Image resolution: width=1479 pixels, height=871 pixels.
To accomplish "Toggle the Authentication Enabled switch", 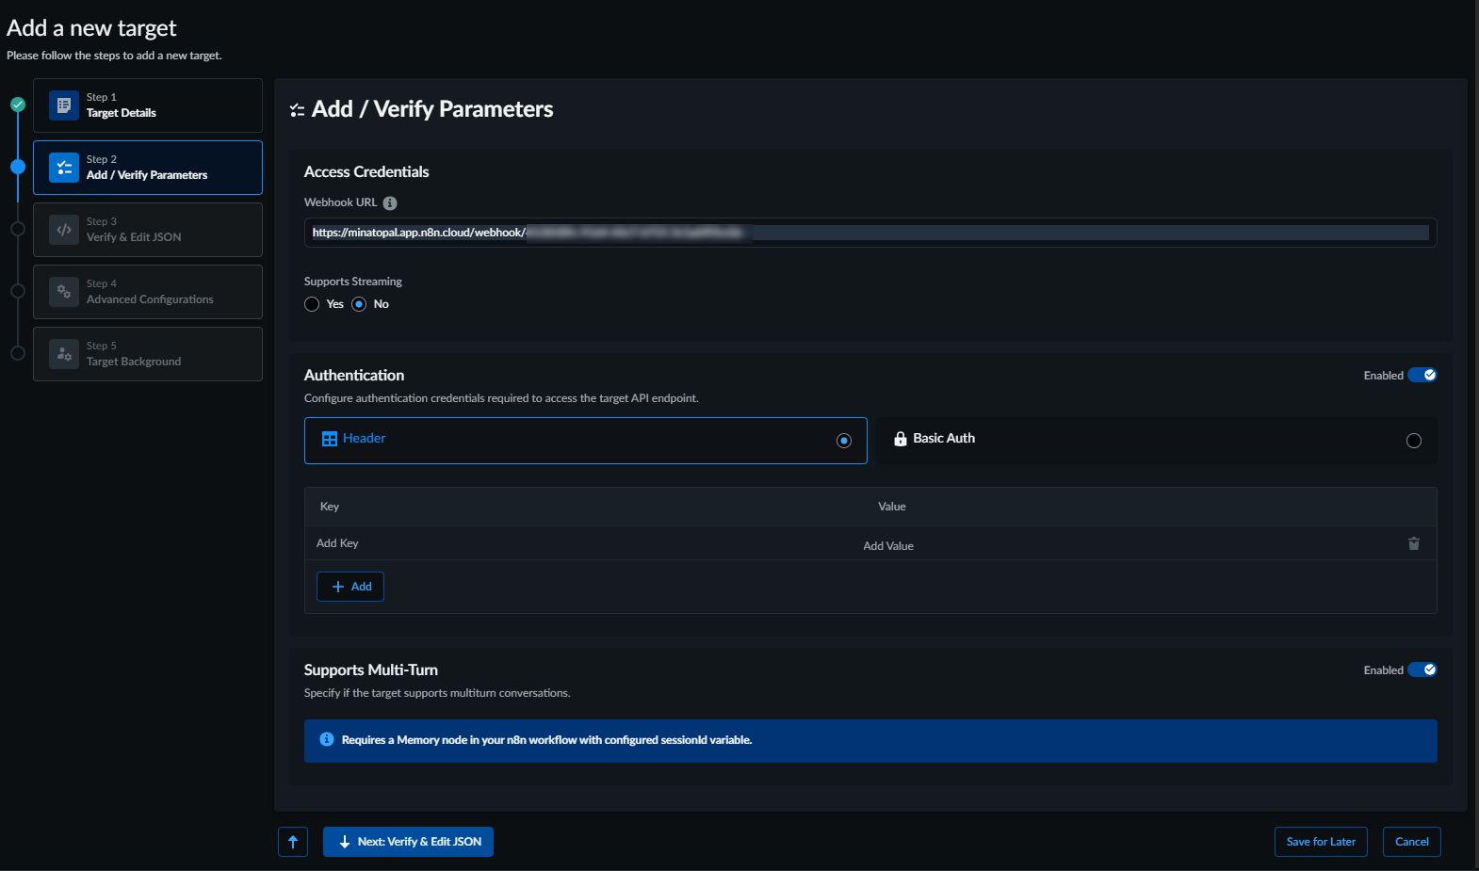I will tap(1422, 375).
